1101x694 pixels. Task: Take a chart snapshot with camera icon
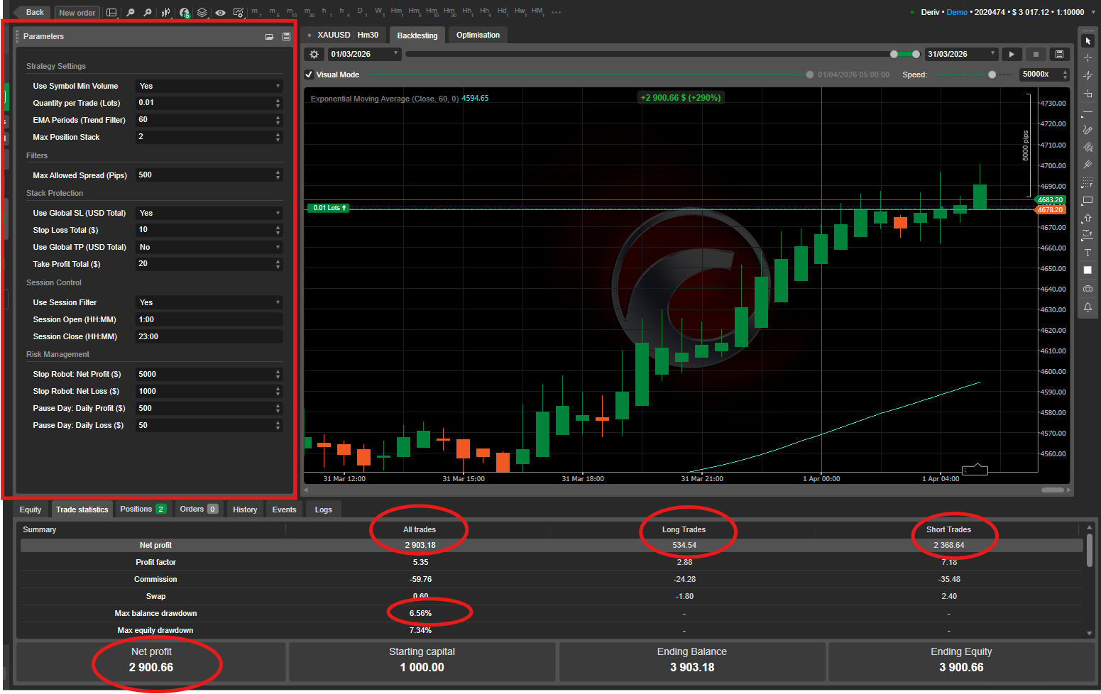(1088, 289)
